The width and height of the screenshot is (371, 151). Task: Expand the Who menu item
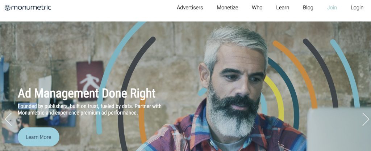pos(257,8)
